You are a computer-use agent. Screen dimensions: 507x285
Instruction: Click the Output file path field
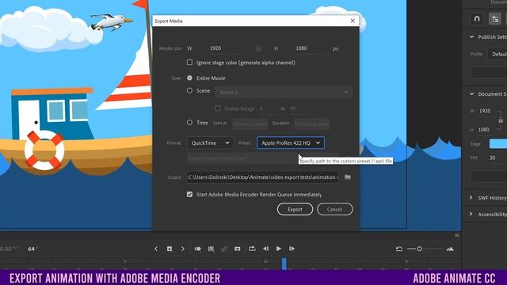(262, 177)
